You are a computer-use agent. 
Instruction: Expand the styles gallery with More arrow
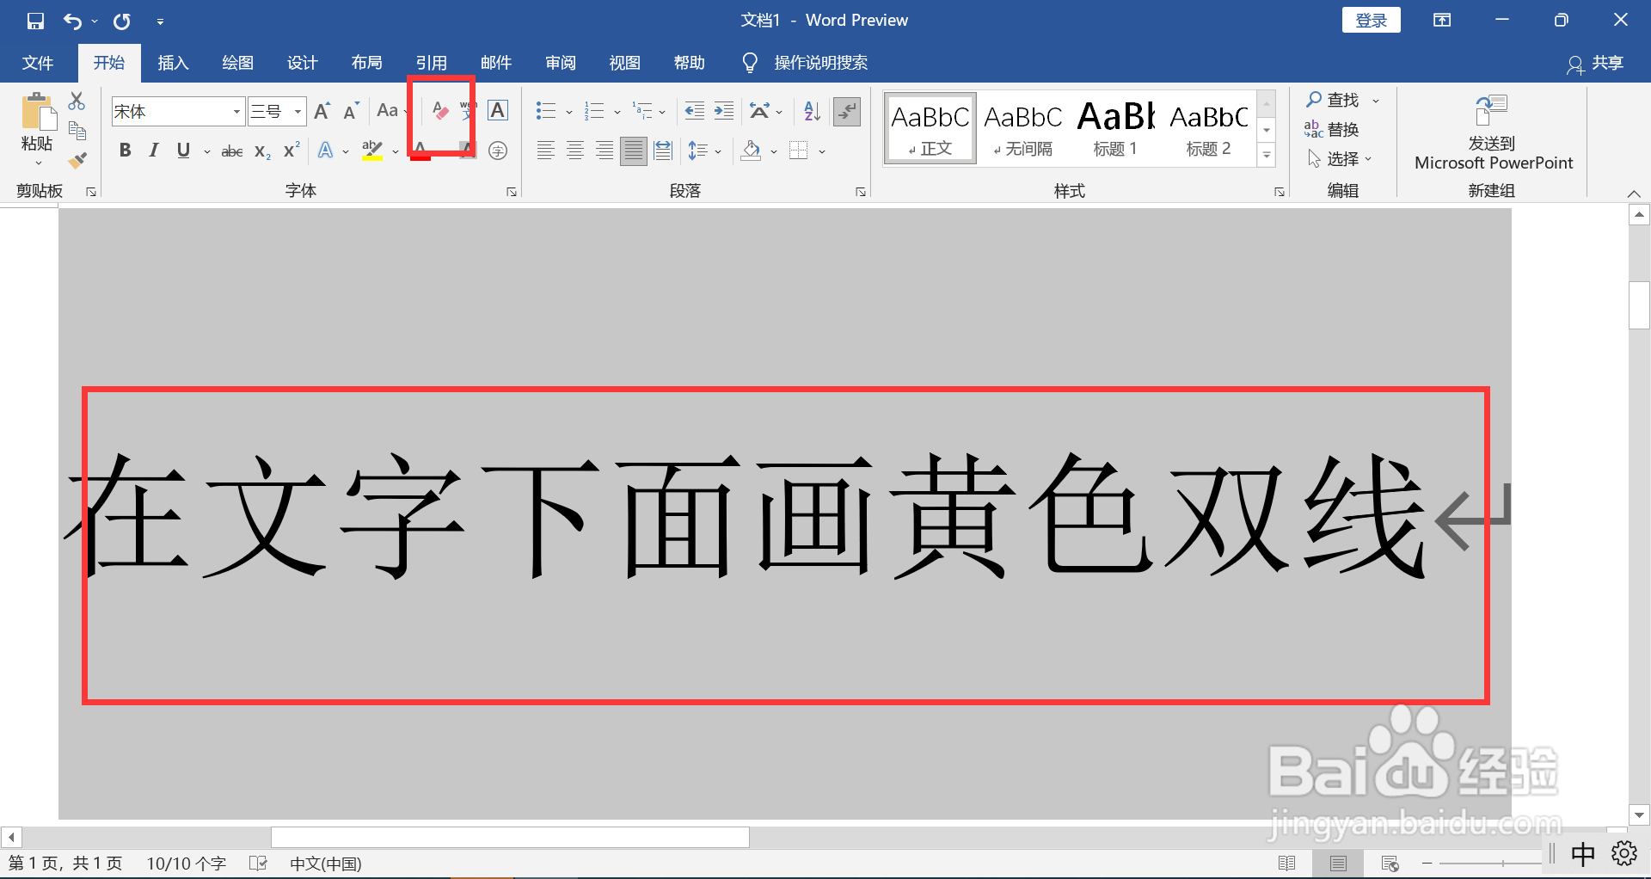(1267, 156)
